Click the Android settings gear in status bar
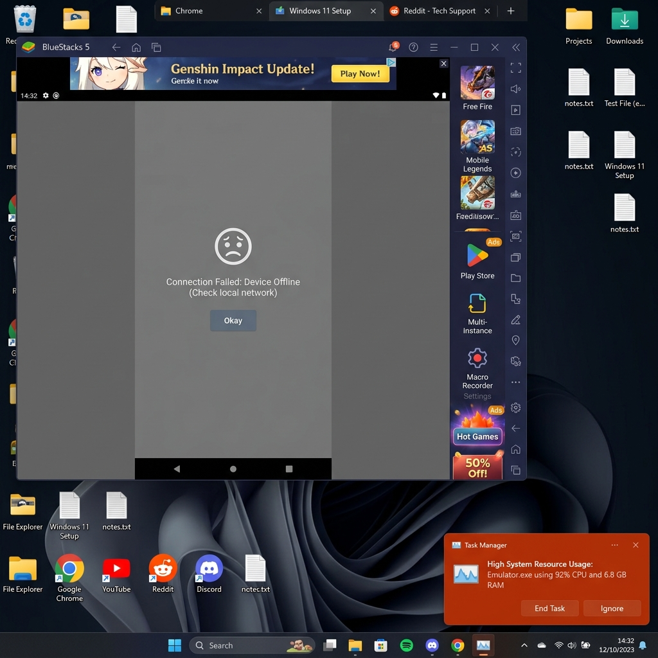Viewport: 658px width, 658px height. coord(46,96)
